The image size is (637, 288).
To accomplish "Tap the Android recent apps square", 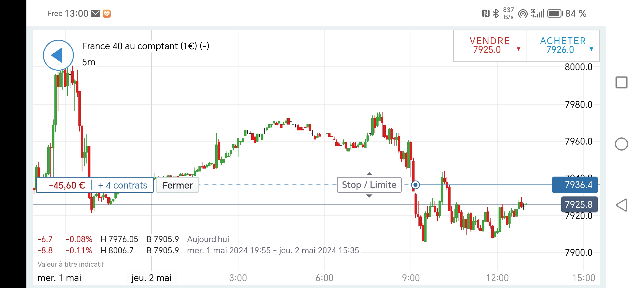I will (621, 82).
